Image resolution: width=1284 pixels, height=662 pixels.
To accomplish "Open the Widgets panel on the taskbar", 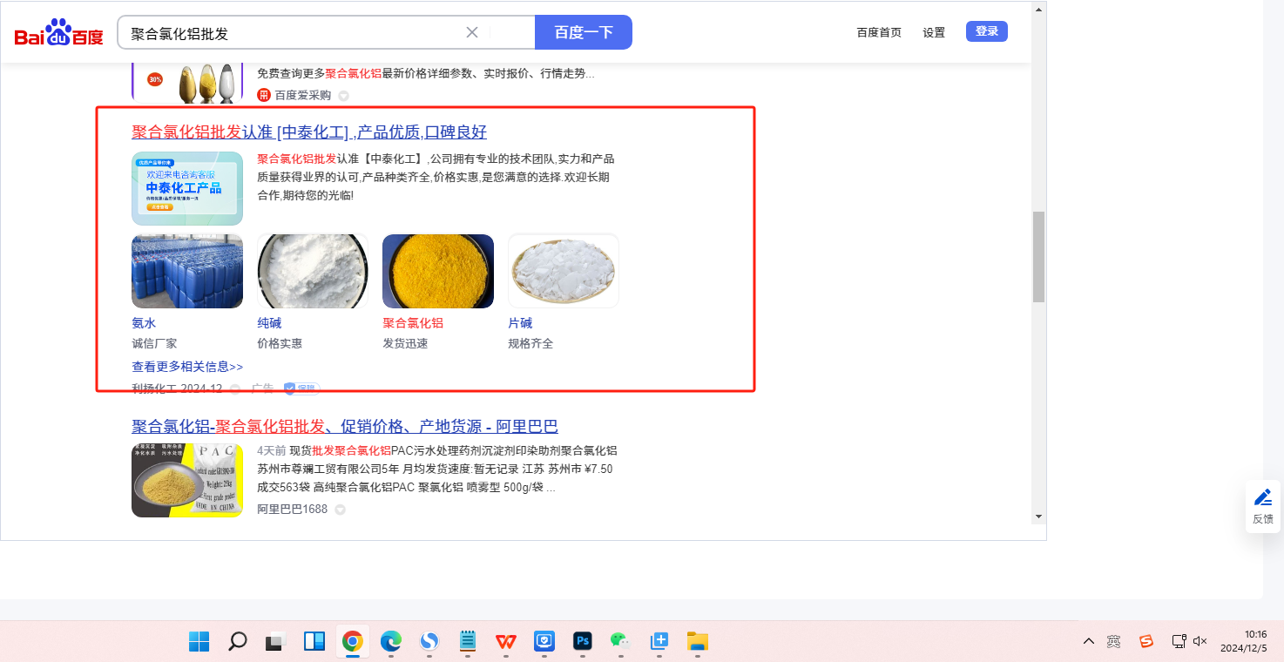I will [x=314, y=642].
